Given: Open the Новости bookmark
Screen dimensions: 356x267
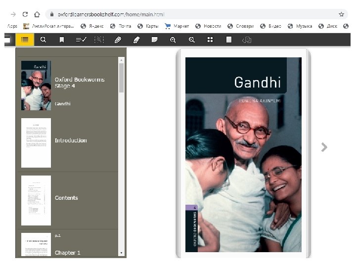Looking at the screenshot, I should (x=208, y=26).
